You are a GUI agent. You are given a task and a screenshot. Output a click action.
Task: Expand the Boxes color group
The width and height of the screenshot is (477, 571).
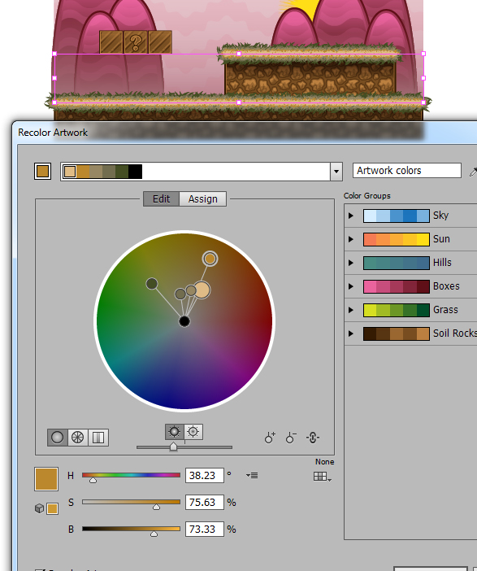(x=351, y=286)
